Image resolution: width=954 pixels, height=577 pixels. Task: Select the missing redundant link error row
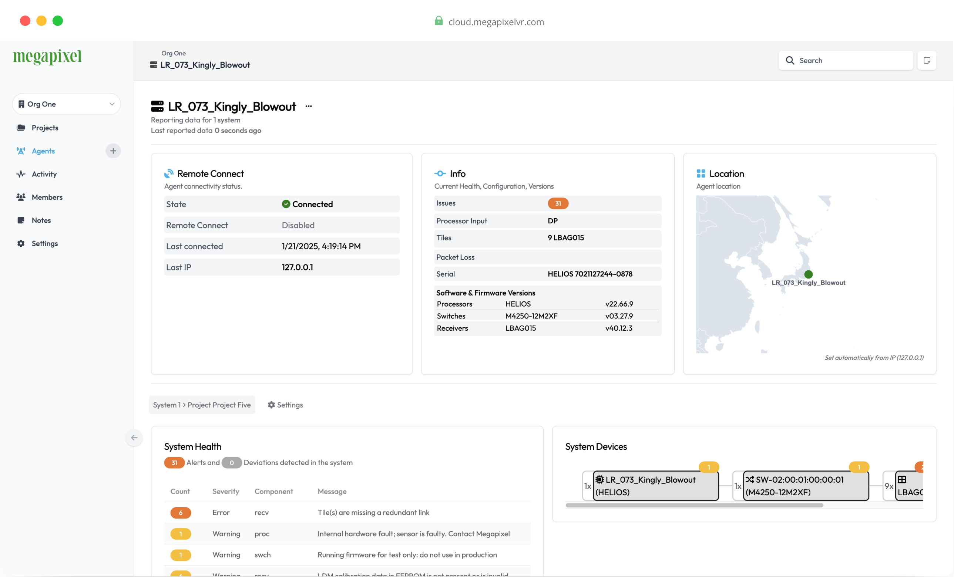point(347,513)
